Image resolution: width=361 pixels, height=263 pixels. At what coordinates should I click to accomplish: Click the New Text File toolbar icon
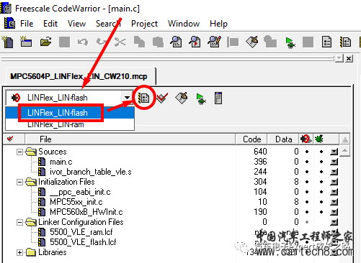pos(8,42)
